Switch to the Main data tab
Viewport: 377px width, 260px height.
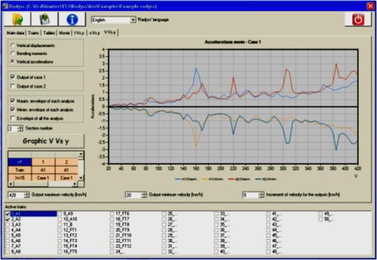(15, 33)
